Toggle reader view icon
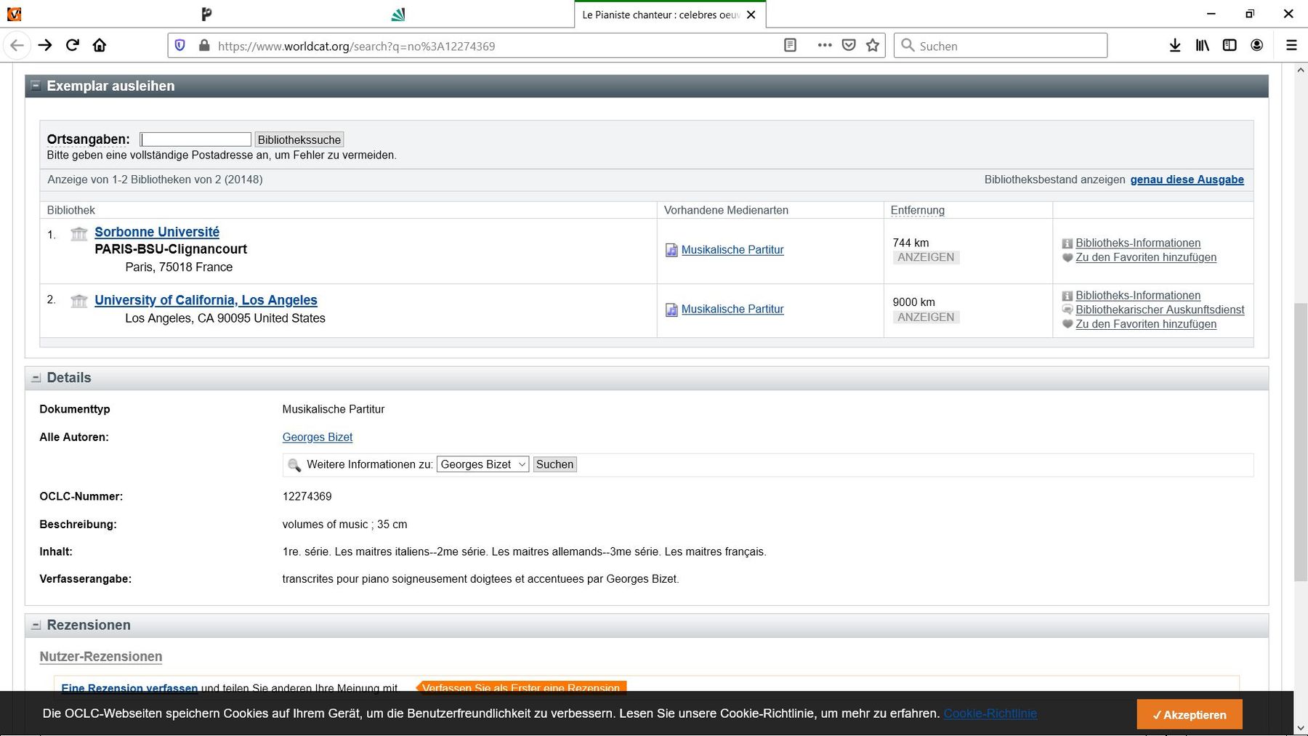The width and height of the screenshot is (1308, 736). [x=790, y=45]
